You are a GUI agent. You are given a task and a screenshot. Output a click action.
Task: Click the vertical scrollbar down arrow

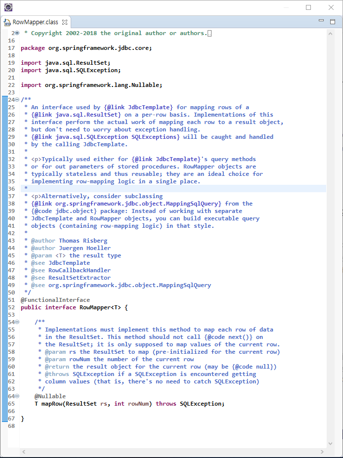(x=331, y=444)
